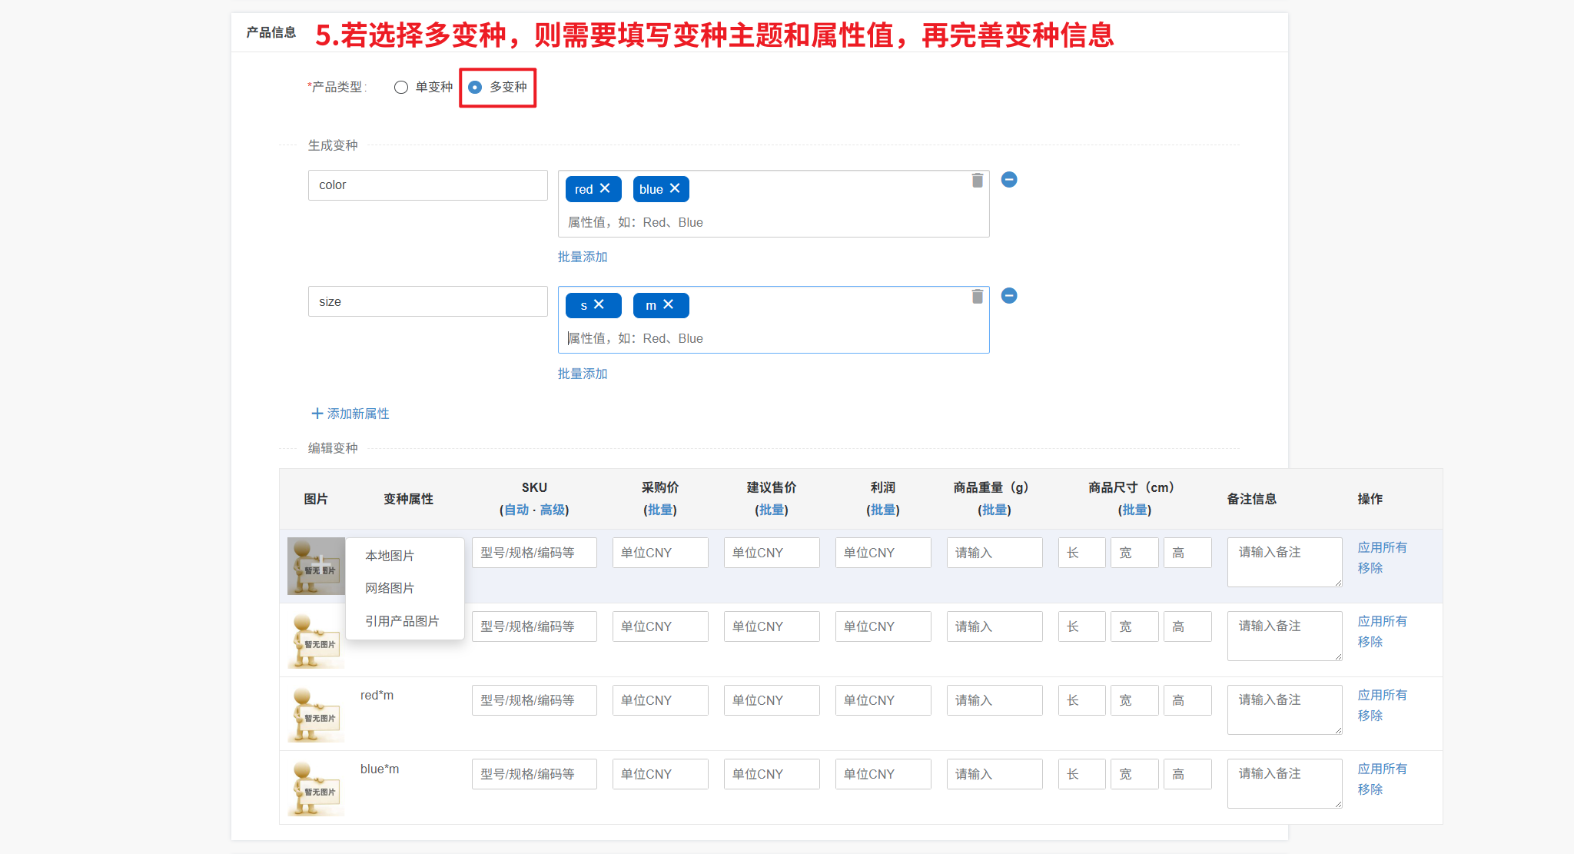Click 批量 under 采购价 header
The width and height of the screenshot is (1574, 854).
(x=659, y=510)
